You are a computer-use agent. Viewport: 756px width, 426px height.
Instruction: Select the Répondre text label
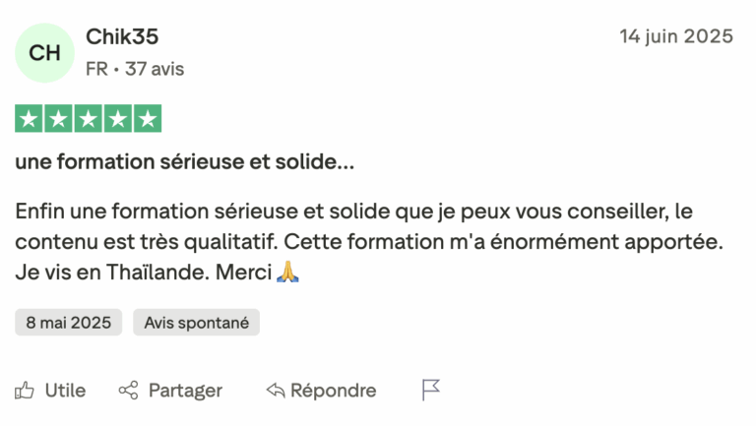point(333,391)
